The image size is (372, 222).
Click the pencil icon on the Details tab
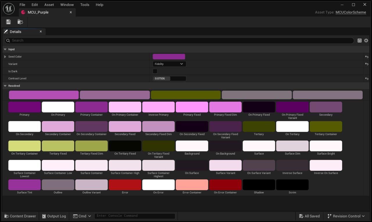point(6,31)
